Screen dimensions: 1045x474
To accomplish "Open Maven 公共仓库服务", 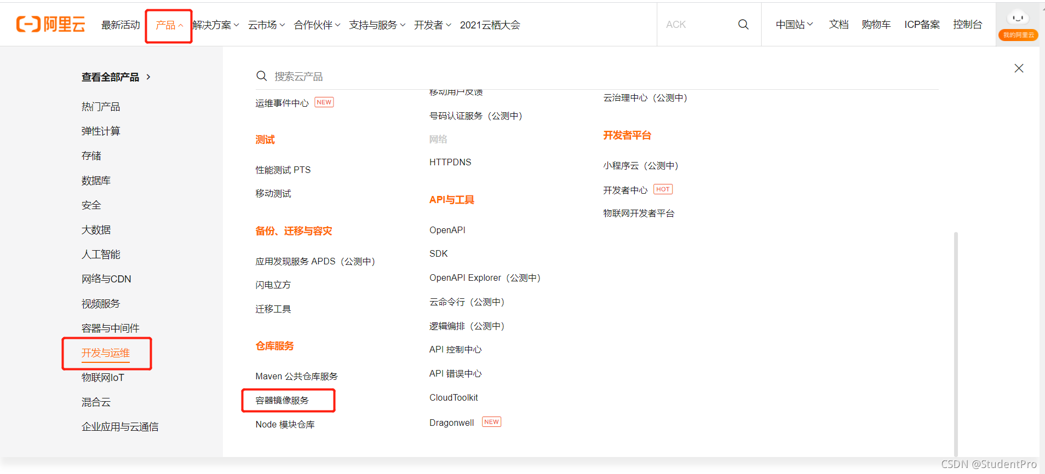I will (x=297, y=377).
